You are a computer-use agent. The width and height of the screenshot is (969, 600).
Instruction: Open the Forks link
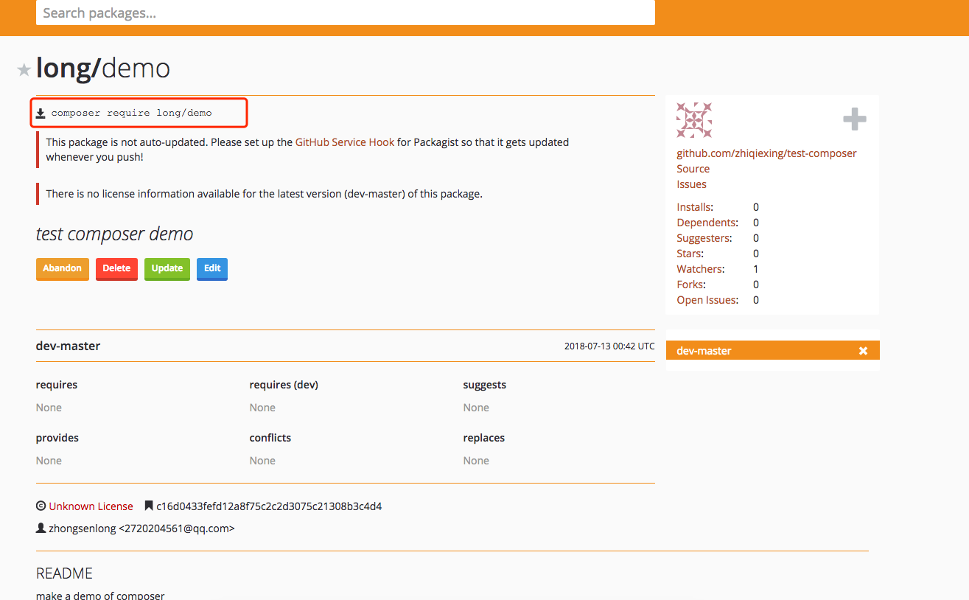pyautogui.click(x=690, y=285)
